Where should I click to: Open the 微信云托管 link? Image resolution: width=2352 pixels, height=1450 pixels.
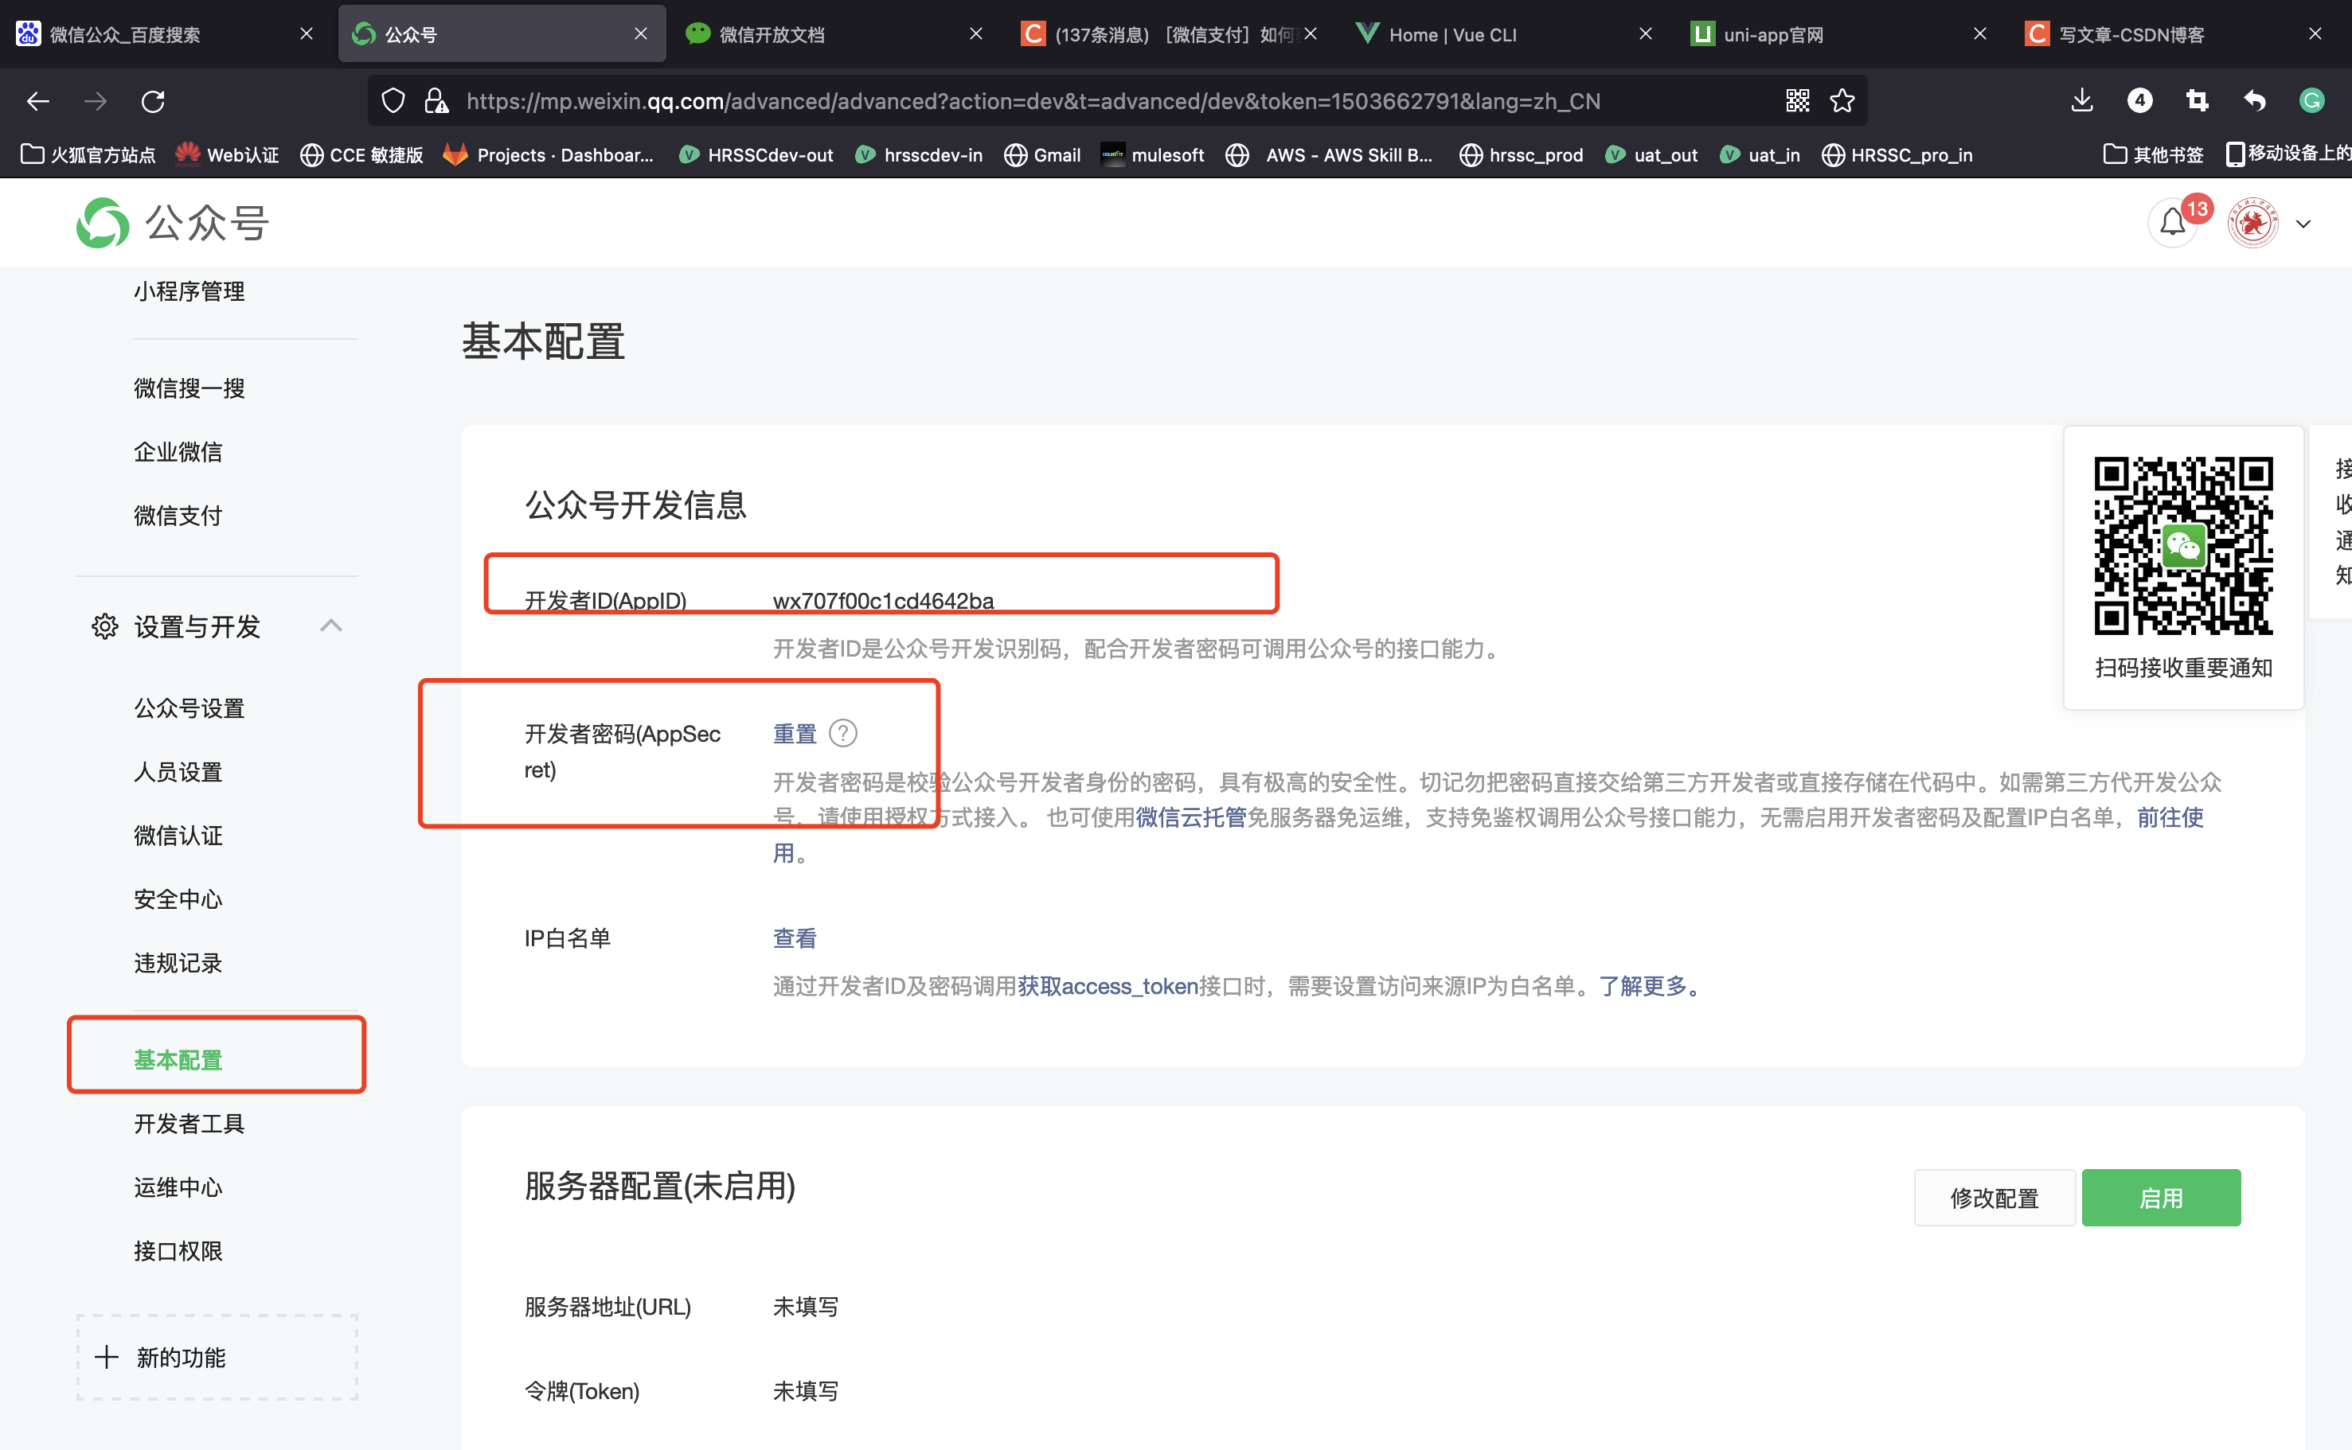pos(1190,817)
